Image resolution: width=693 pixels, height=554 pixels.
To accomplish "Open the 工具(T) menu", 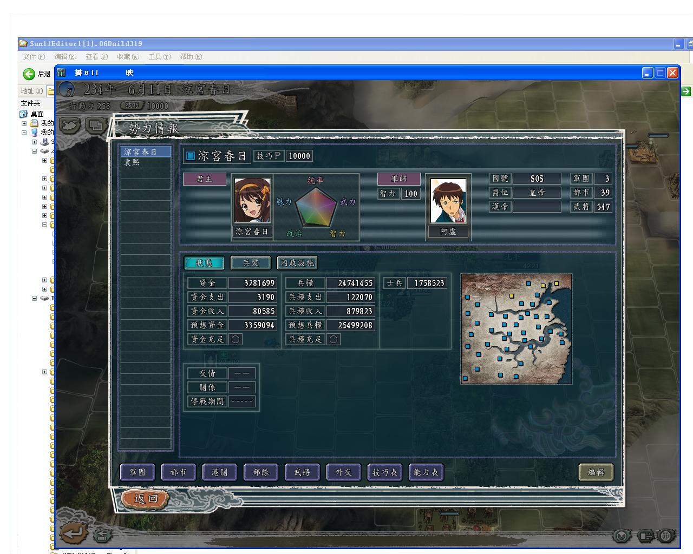I will 159,57.
